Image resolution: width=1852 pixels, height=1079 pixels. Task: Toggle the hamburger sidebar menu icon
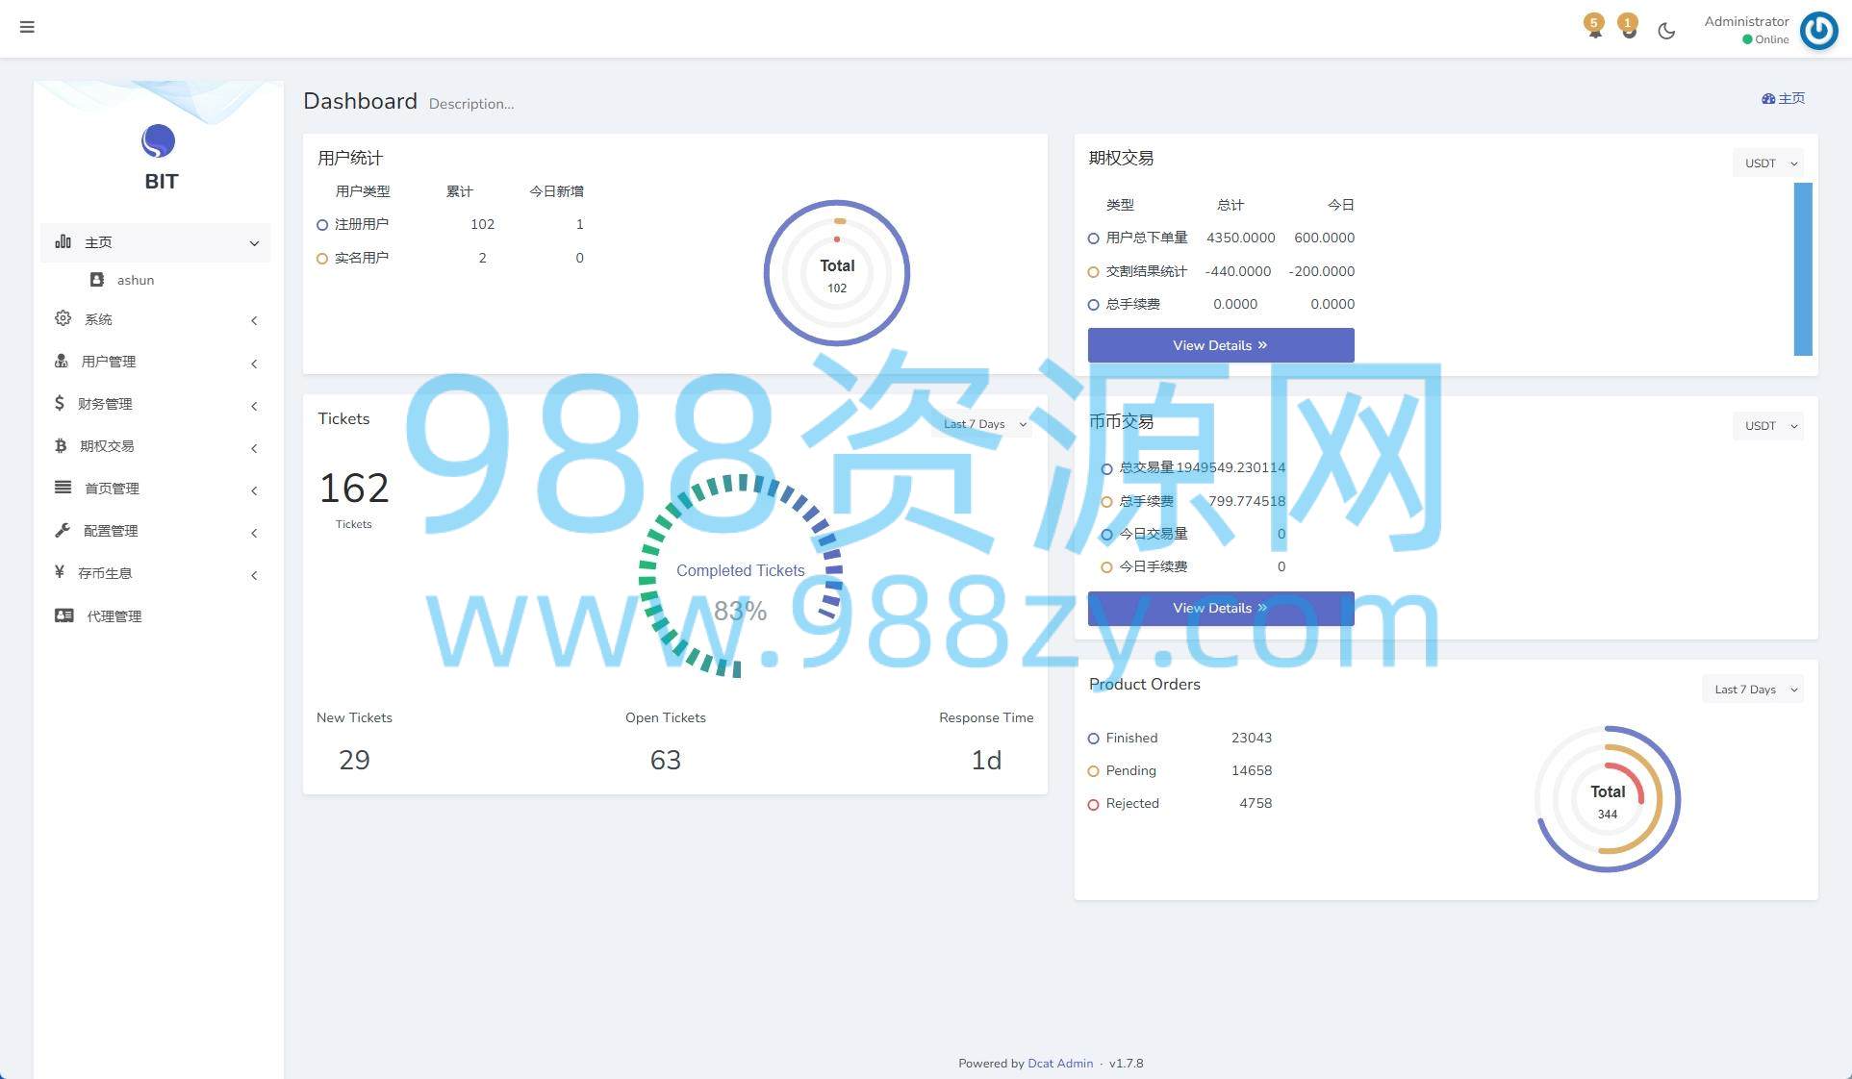click(27, 27)
